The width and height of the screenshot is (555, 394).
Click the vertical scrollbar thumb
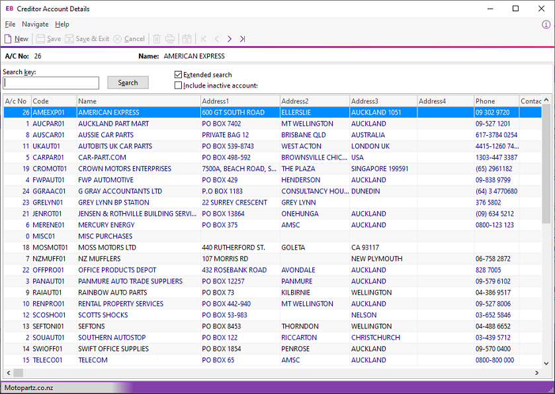[546, 164]
